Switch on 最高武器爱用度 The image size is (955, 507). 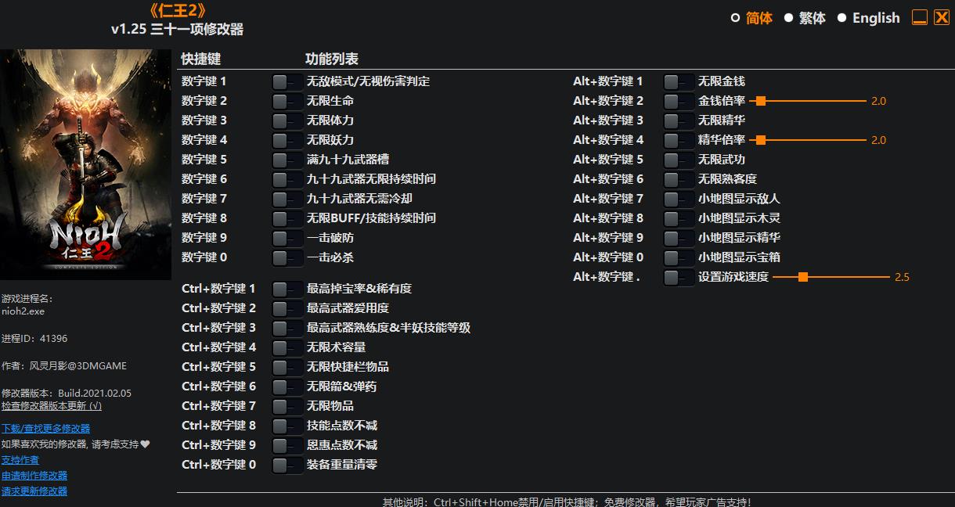point(287,308)
